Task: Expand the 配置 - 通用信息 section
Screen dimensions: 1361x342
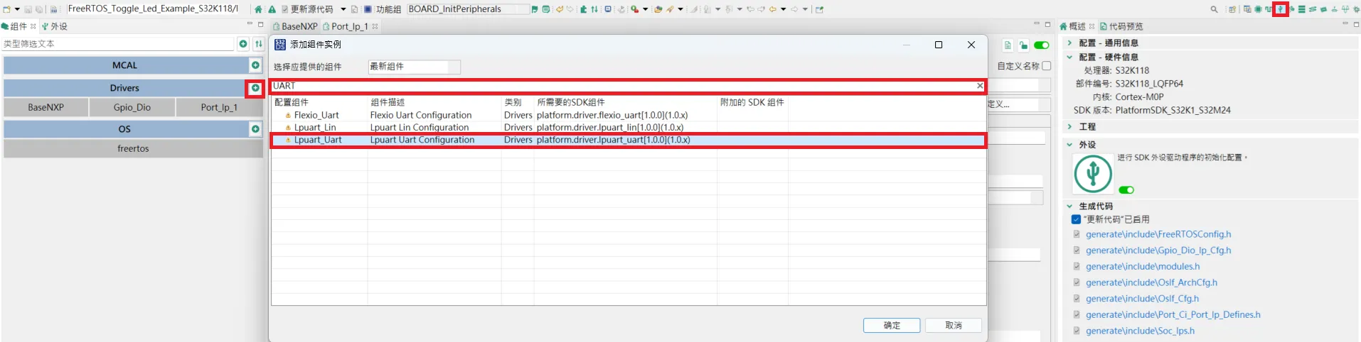Action: (x=1069, y=43)
